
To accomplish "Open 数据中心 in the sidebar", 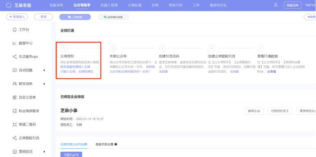I will [x=26, y=43].
